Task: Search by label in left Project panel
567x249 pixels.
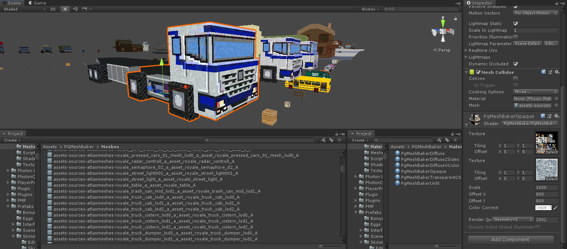Action: 331,140
